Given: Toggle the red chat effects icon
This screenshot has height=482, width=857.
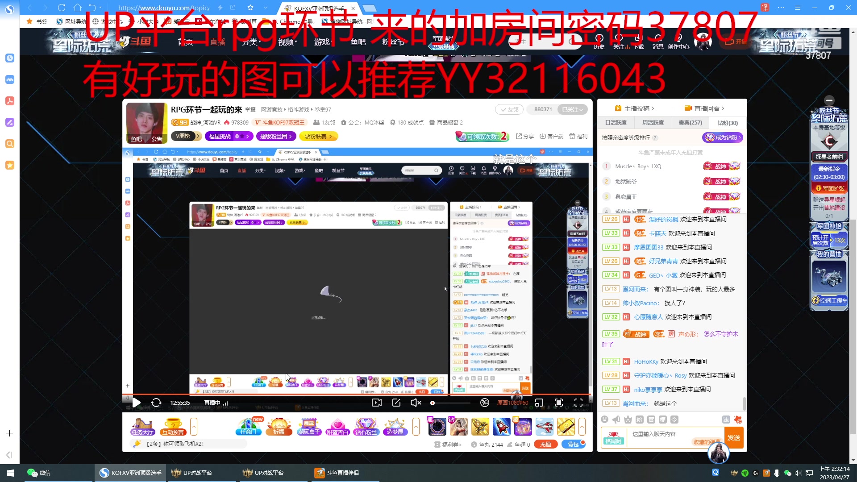Looking at the screenshot, I should point(738,420).
